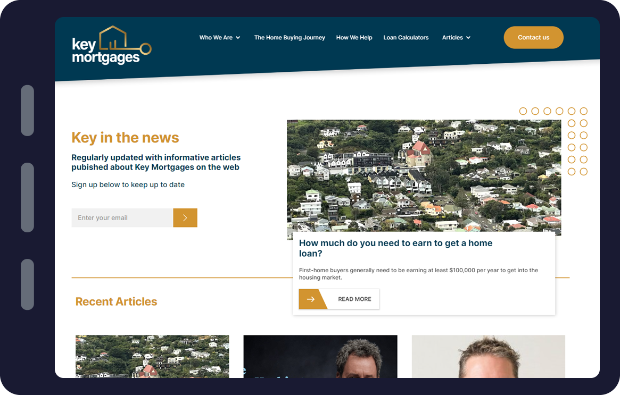Click the Articles nav label
620x395 pixels.
coord(452,38)
